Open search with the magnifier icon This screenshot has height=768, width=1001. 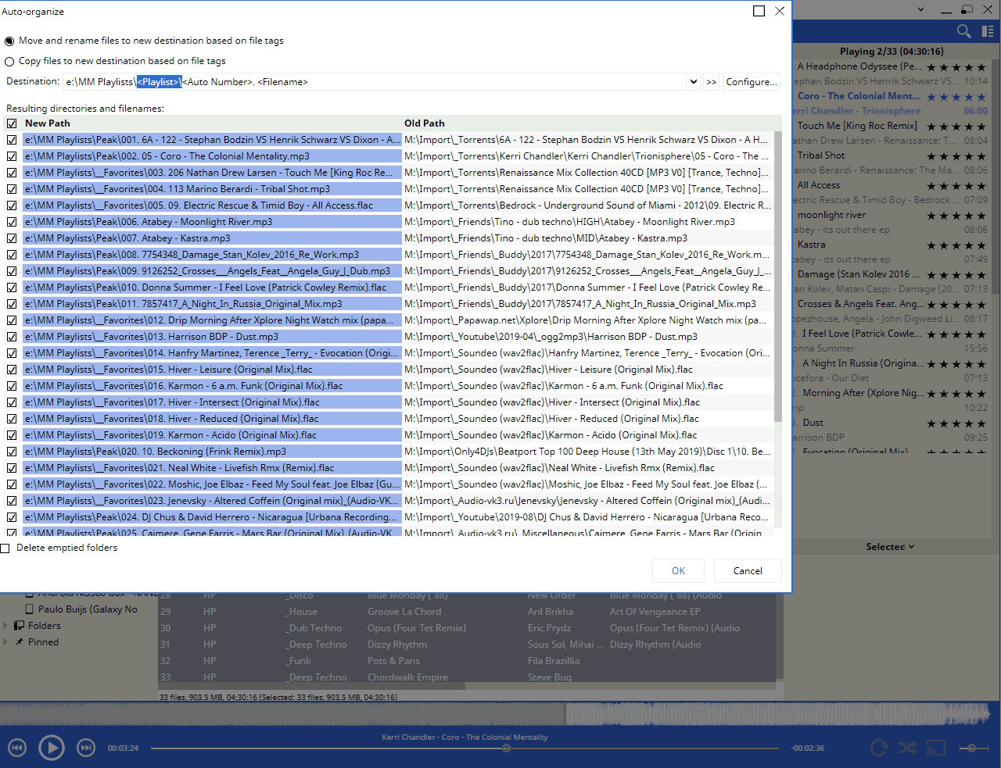pos(964,31)
